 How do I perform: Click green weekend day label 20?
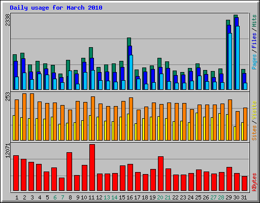tap(160, 197)
